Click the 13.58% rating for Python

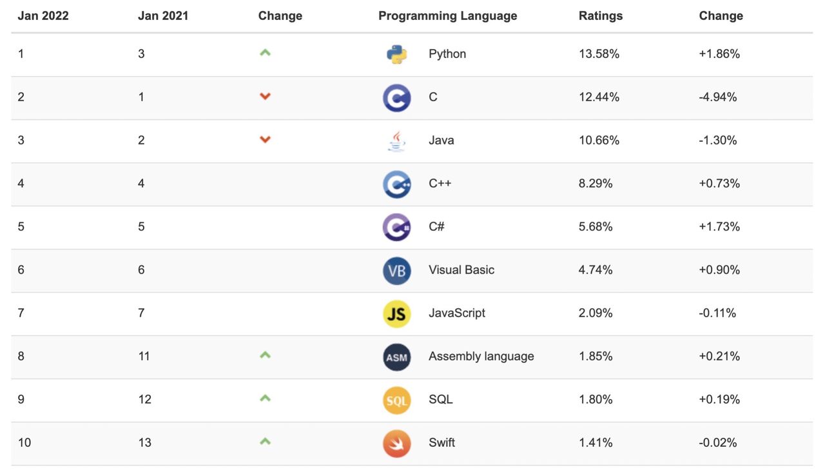tap(599, 54)
